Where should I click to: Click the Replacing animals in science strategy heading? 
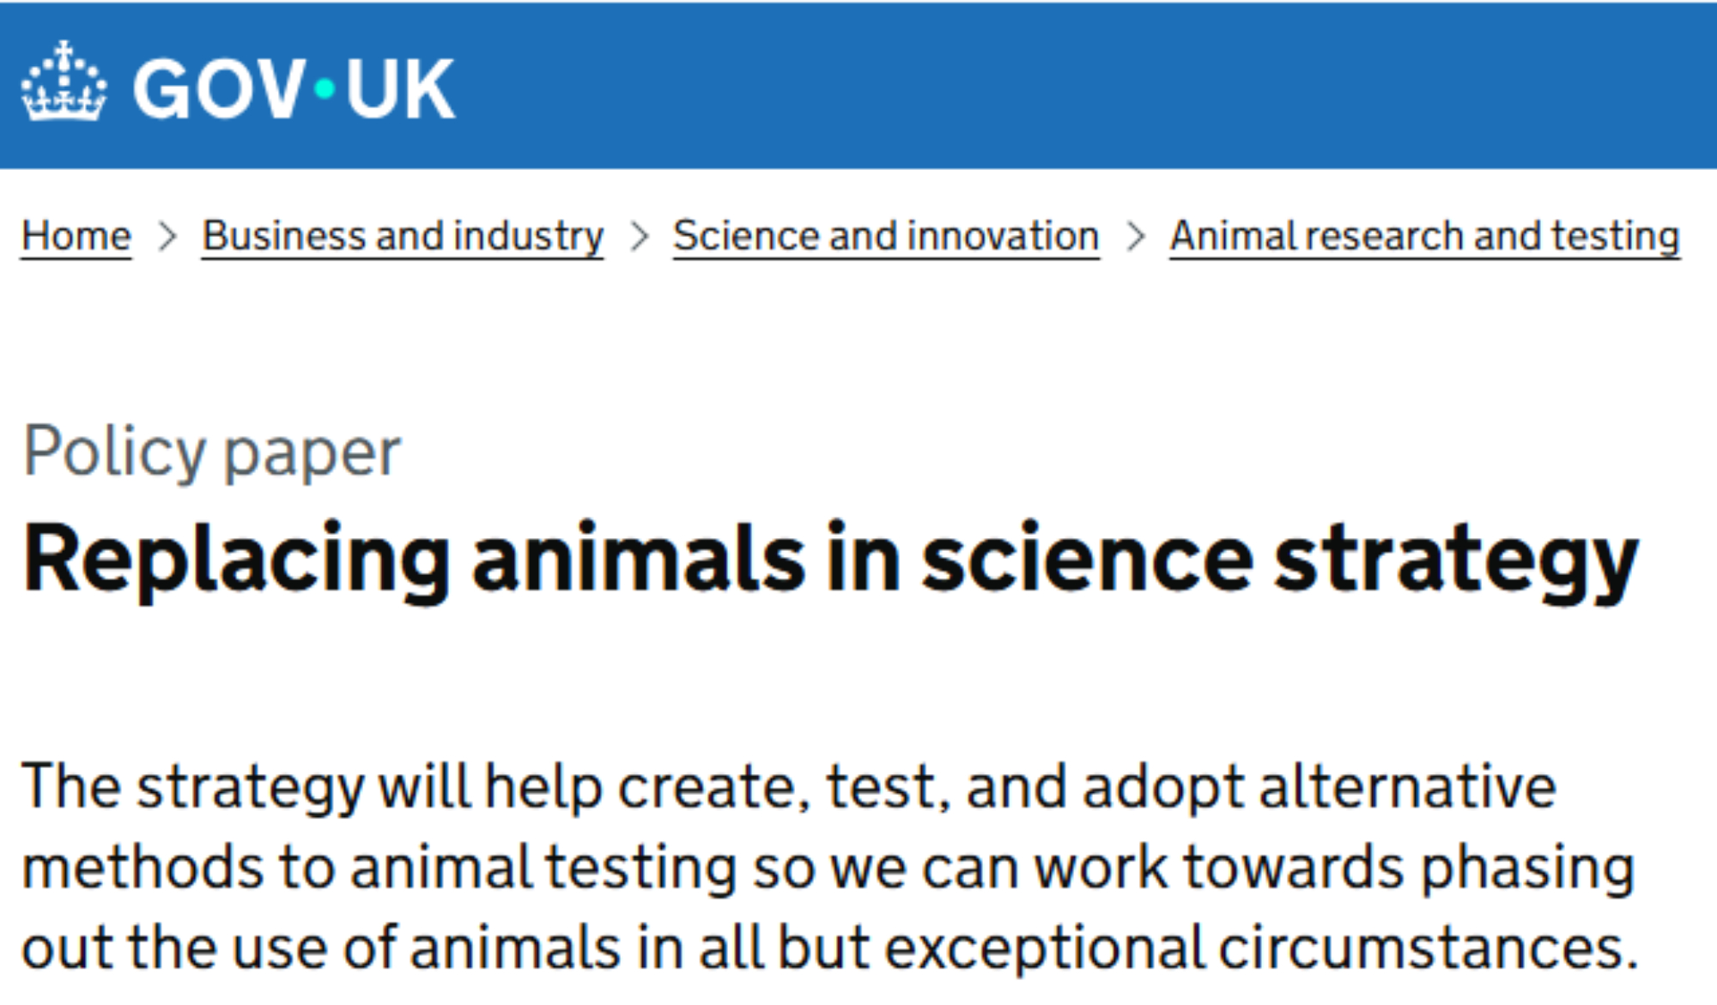click(830, 560)
